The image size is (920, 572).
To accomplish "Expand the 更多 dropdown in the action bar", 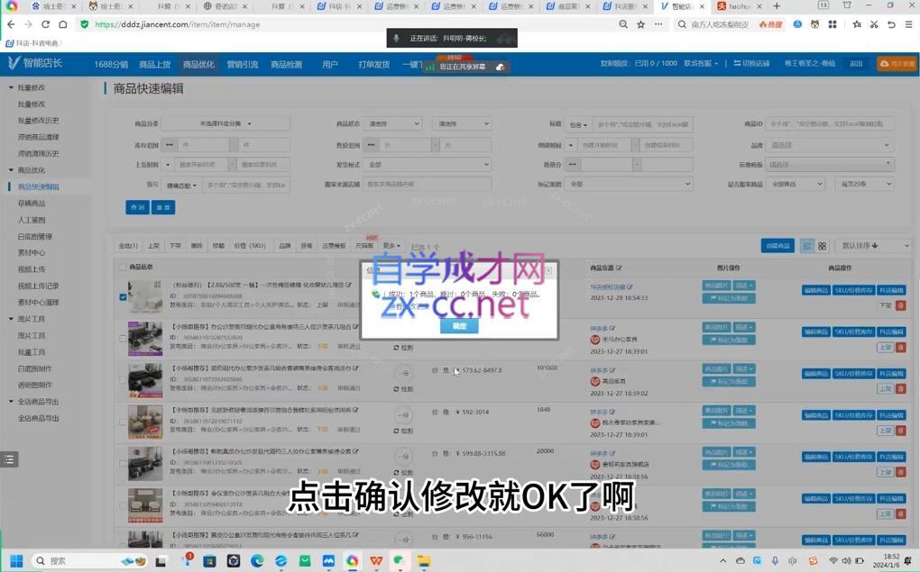I will (x=393, y=244).
